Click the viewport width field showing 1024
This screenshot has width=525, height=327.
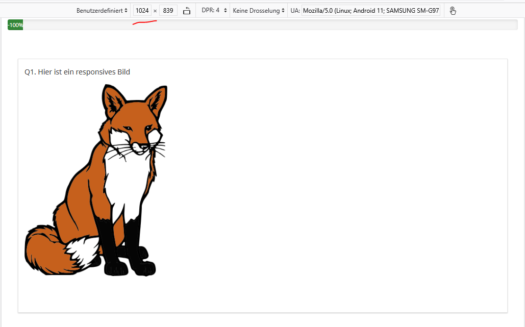pyautogui.click(x=142, y=11)
